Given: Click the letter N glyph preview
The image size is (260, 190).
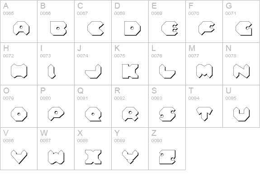Looking at the screenshot, I should 241,71.
